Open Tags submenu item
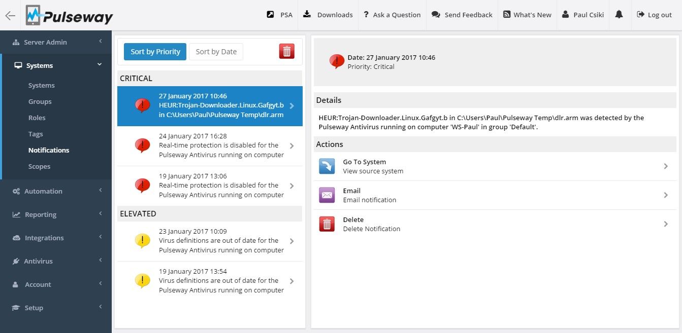The width and height of the screenshot is (682, 333). click(36, 134)
